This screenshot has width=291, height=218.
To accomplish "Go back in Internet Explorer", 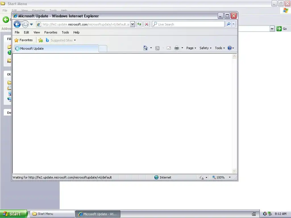I will pos(17,24).
